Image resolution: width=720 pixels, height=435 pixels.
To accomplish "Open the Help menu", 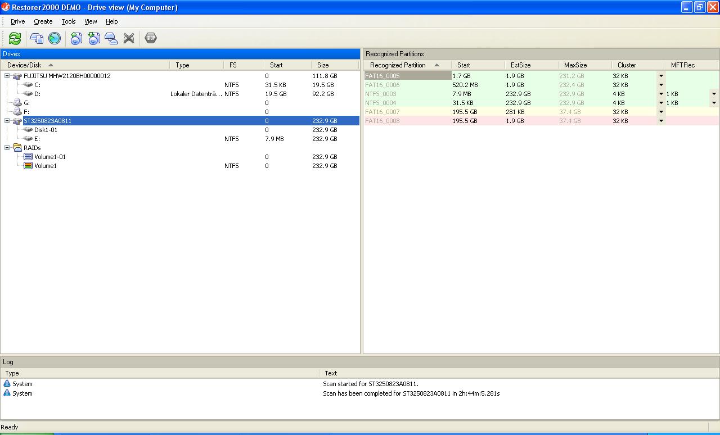I will pos(112,21).
